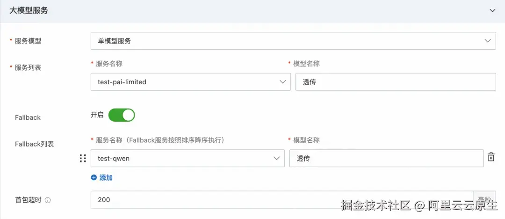Click the blue plus icon next to 添加
The image size is (505, 219).
(x=94, y=177)
